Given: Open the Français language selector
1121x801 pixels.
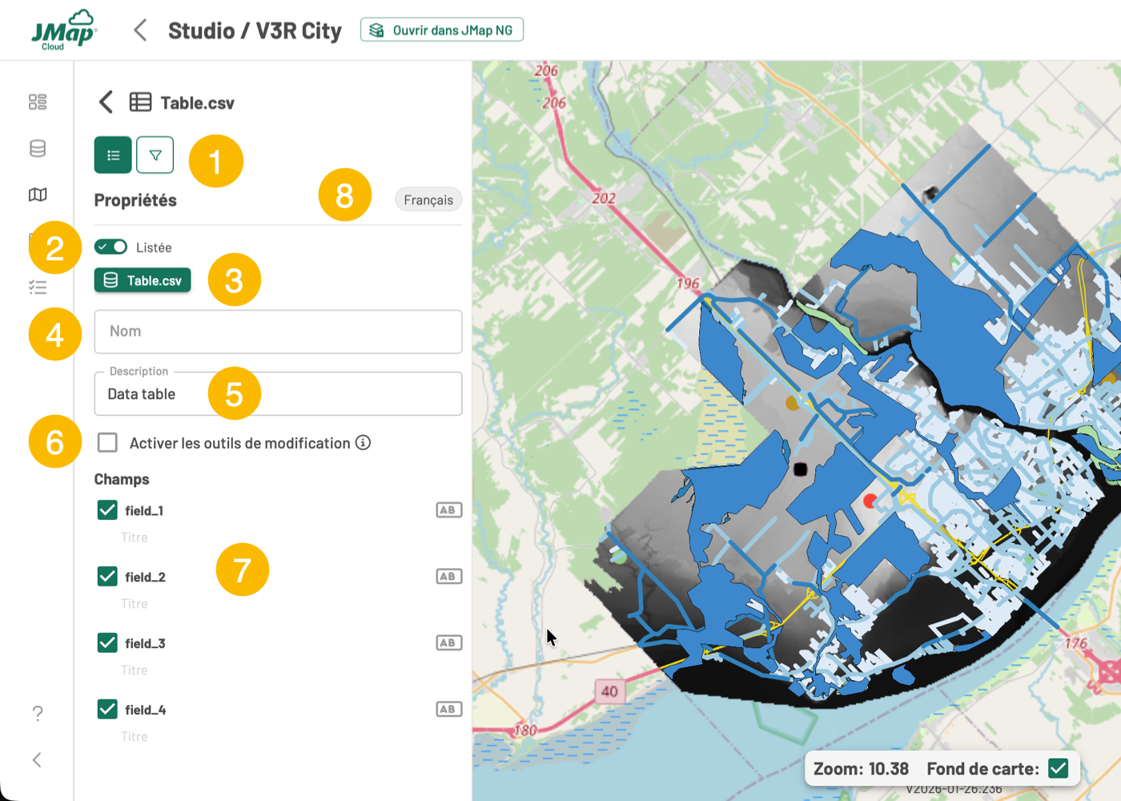Looking at the screenshot, I should pyautogui.click(x=428, y=199).
